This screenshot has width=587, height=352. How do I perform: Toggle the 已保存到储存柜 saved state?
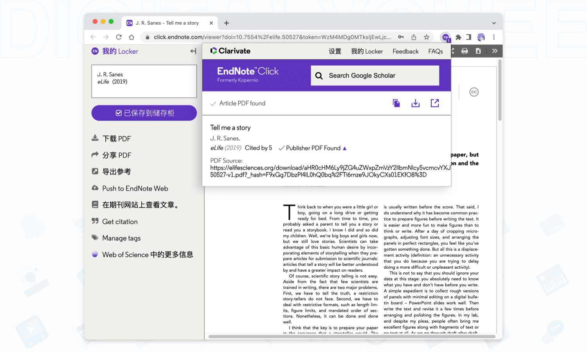[144, 113]
